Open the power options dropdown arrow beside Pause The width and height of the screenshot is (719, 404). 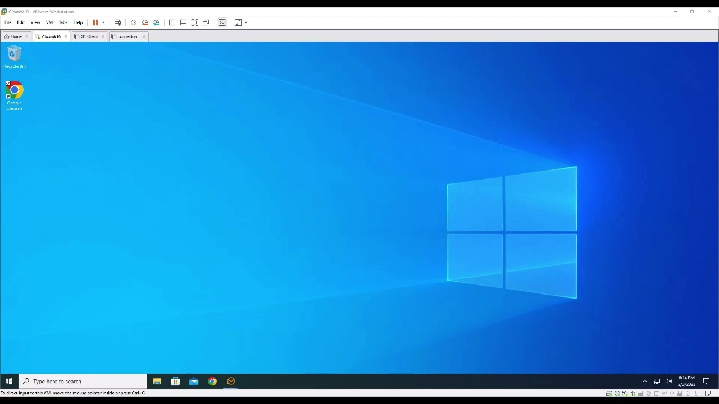coord(103,22)
